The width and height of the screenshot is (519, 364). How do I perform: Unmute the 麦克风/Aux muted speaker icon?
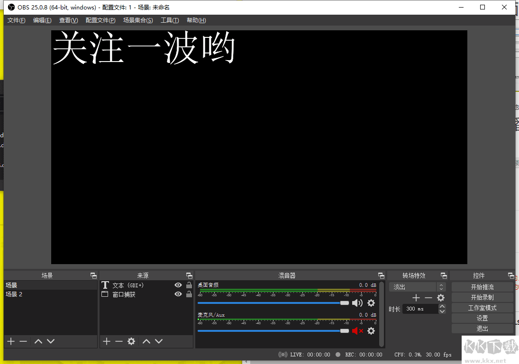[x=357, y=331]
